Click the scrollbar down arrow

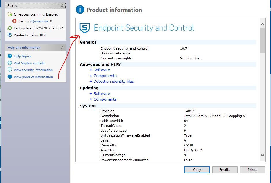point(262,155)
